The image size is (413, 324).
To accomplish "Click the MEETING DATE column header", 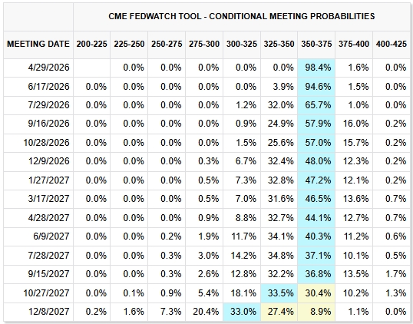I will pyautogui.click(x=38, y=44).
